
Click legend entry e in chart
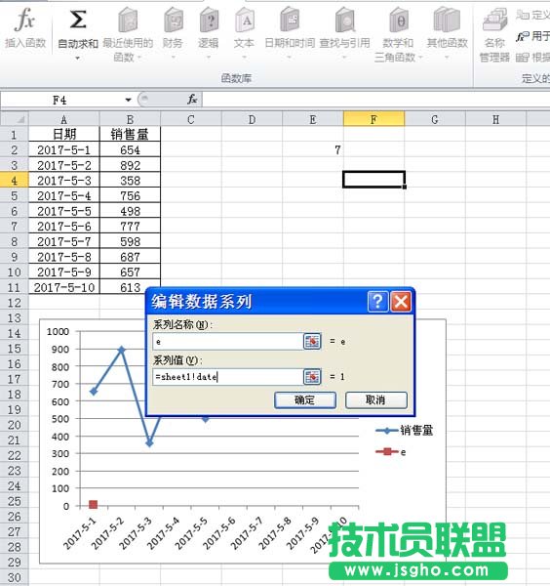tap(391, 452)
